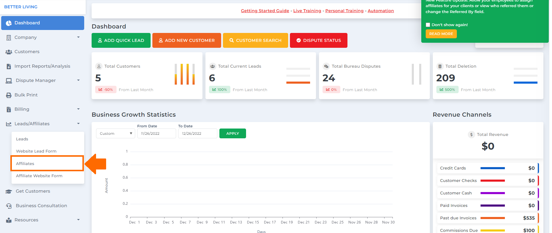Click the DISPUTE STATUS button
Screen dimensions: 552x233
[x=319, y=40]
